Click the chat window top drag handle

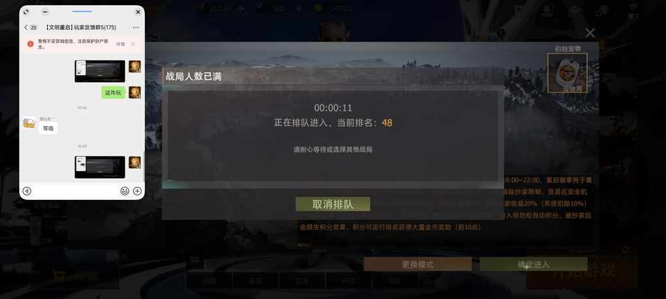pos(82,12)
